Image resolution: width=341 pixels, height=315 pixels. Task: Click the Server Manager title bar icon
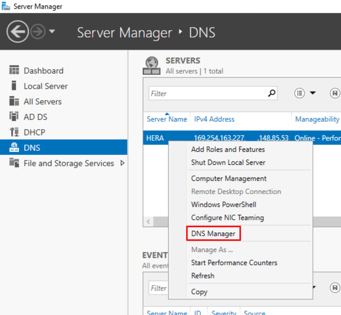[6, 6]
